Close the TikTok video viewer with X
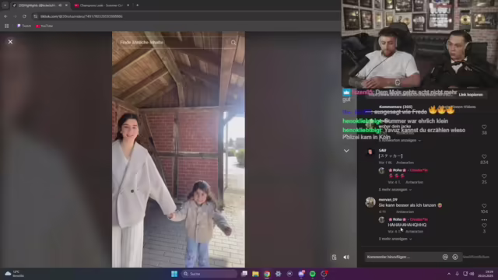498x280 pixels. (x=10, y=41)
